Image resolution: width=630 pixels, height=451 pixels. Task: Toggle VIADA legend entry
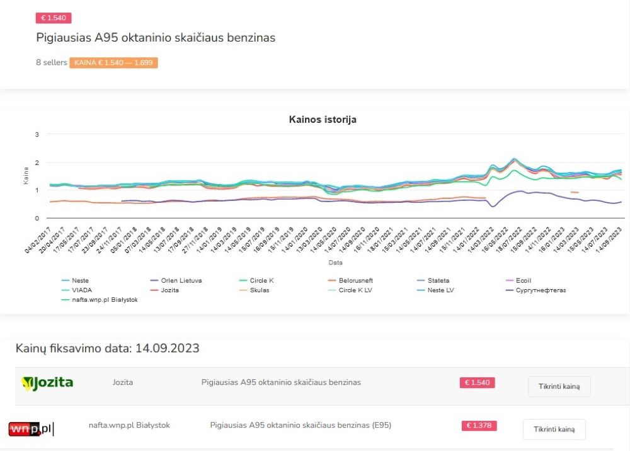pos(77,290)
